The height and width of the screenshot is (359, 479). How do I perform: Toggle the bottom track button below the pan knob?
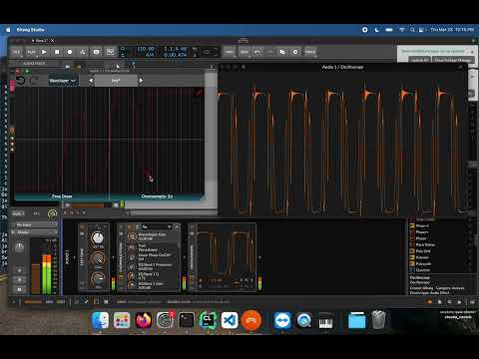tap(19, 289)
